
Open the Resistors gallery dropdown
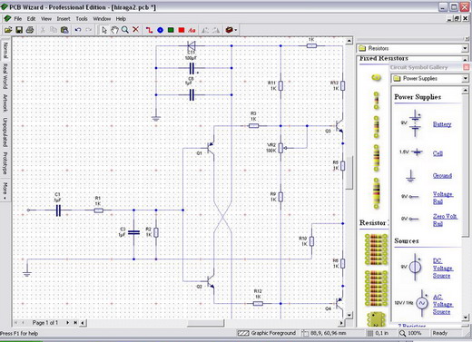pos(465,48)
